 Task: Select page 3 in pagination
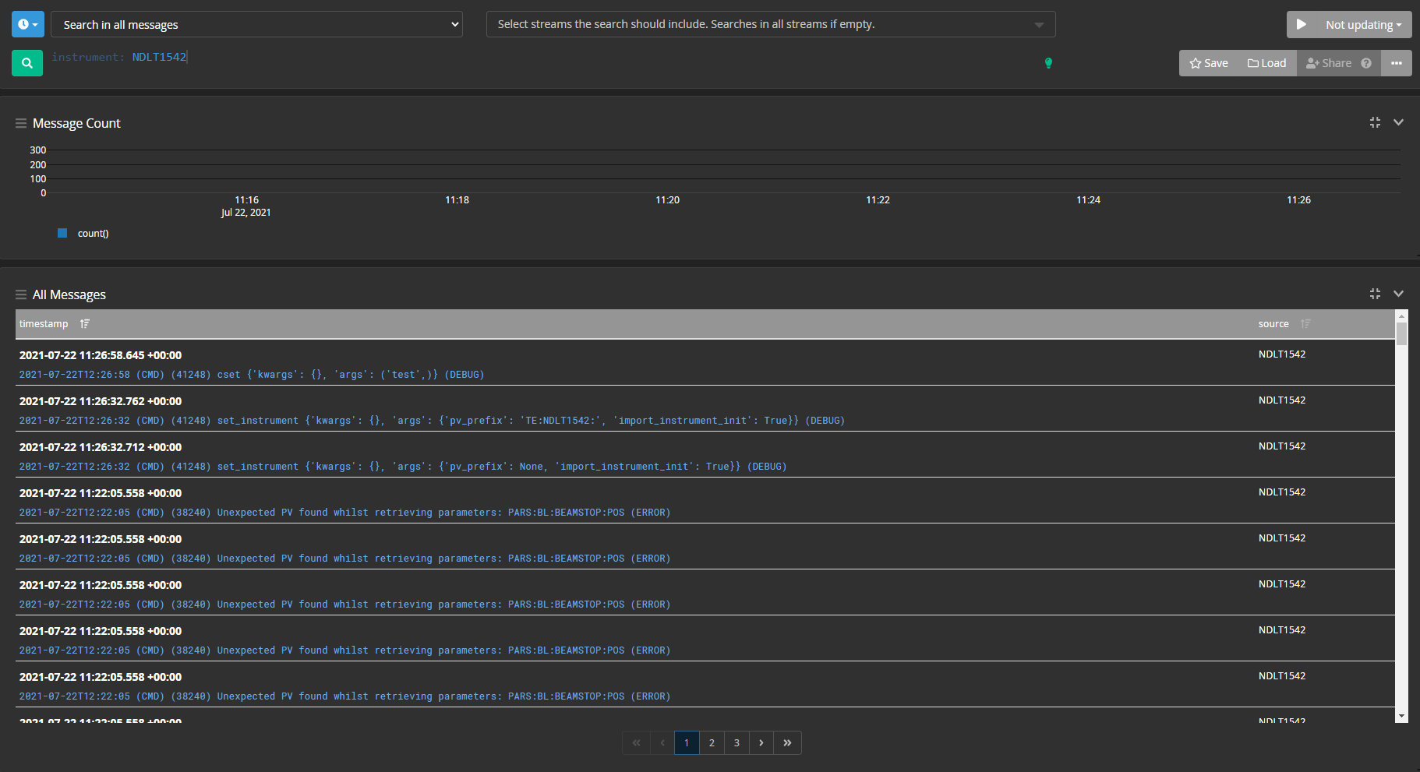click(736, 742)
